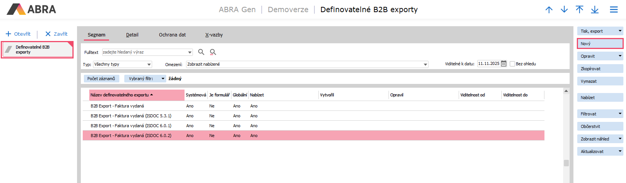Open the X-vazby tab

[214, 35]
